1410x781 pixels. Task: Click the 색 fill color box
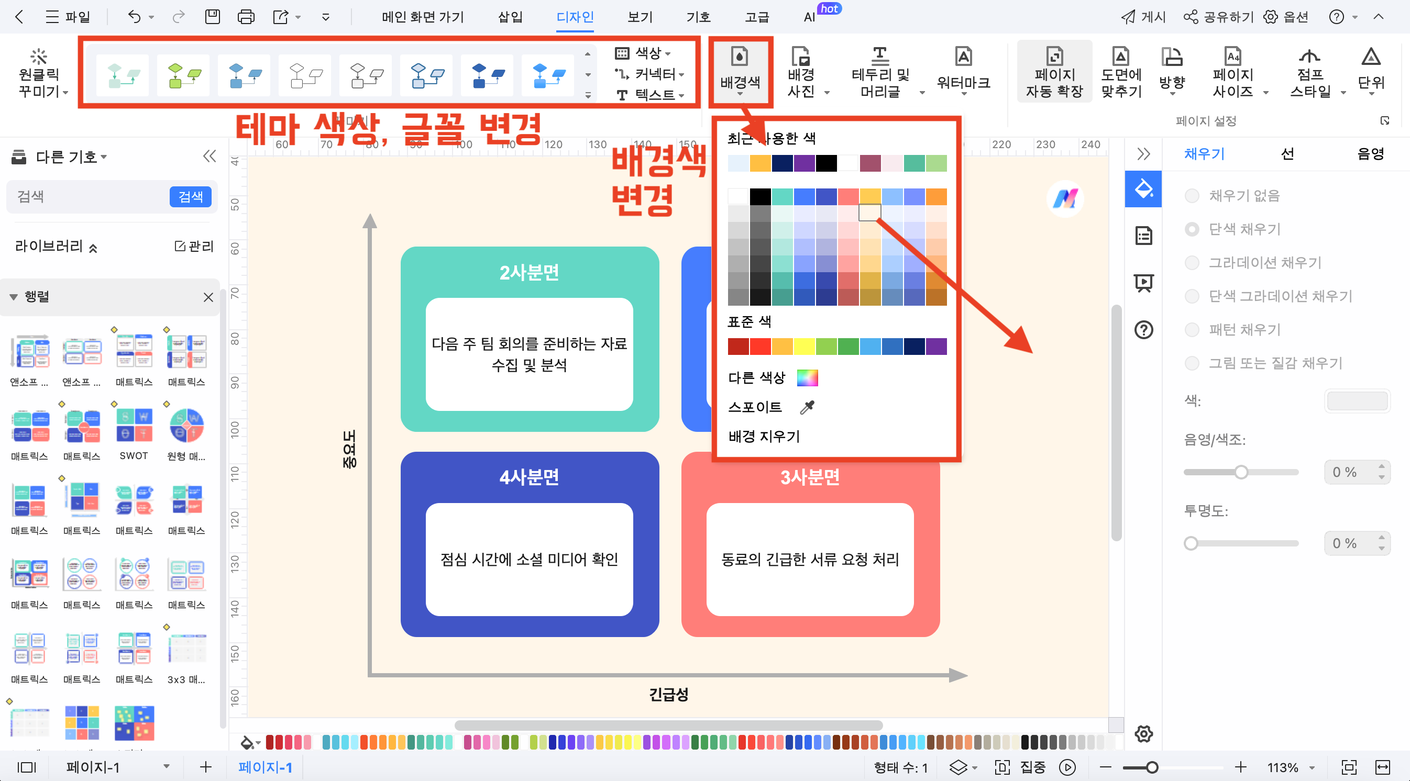[x=1357, y=401]
